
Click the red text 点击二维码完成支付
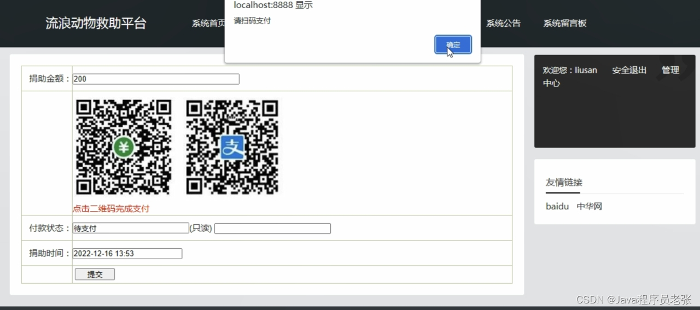tap(111, 209)
